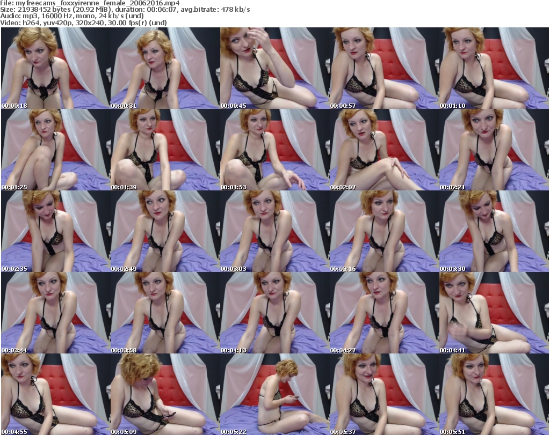Click the 'Audio: mp3, 16000 Hz' line
This screenshot has width=550, height=435.
click(72, 16)
